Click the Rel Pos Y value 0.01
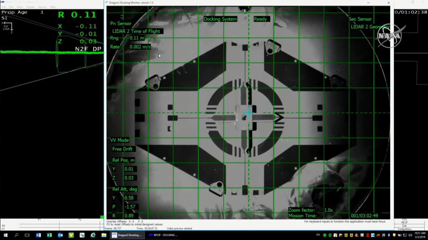 pyautogui.click(x=130, y=169)
